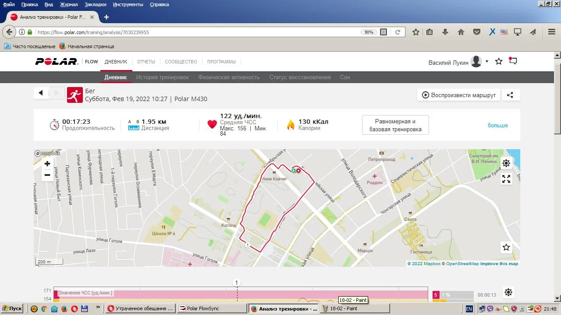Switch to 'История тренировок' tab

(x=162, y=77)
